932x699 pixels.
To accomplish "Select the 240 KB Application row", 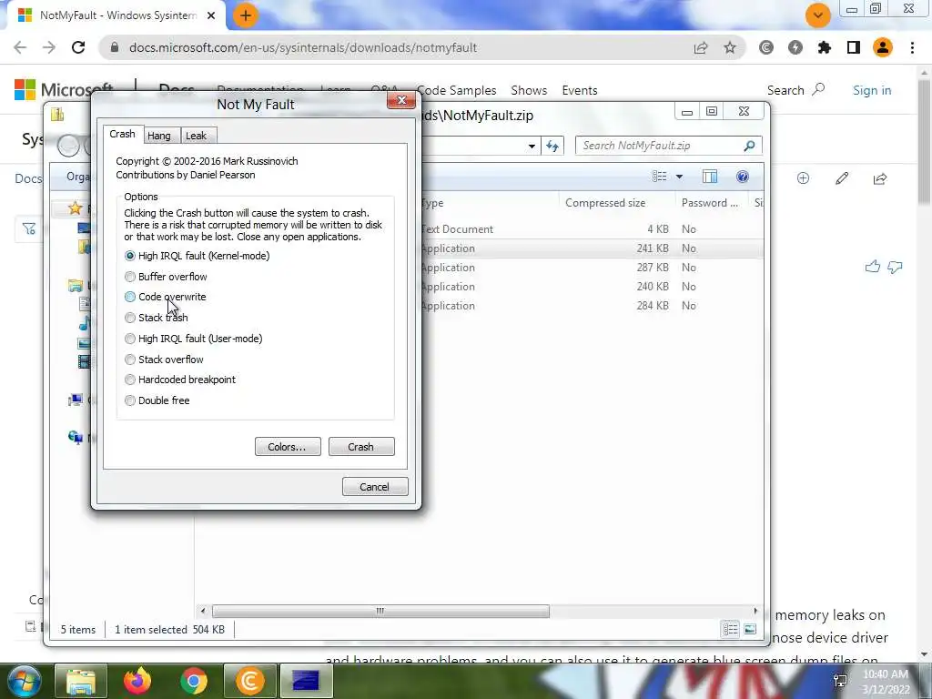I will pyautogui.click(x=592, y=287).
